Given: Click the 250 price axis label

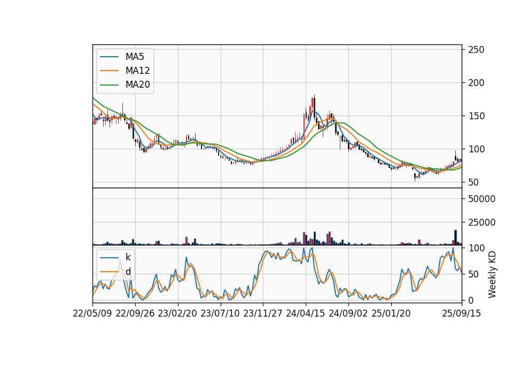Looking at the screenshot, I should (476, 50).
